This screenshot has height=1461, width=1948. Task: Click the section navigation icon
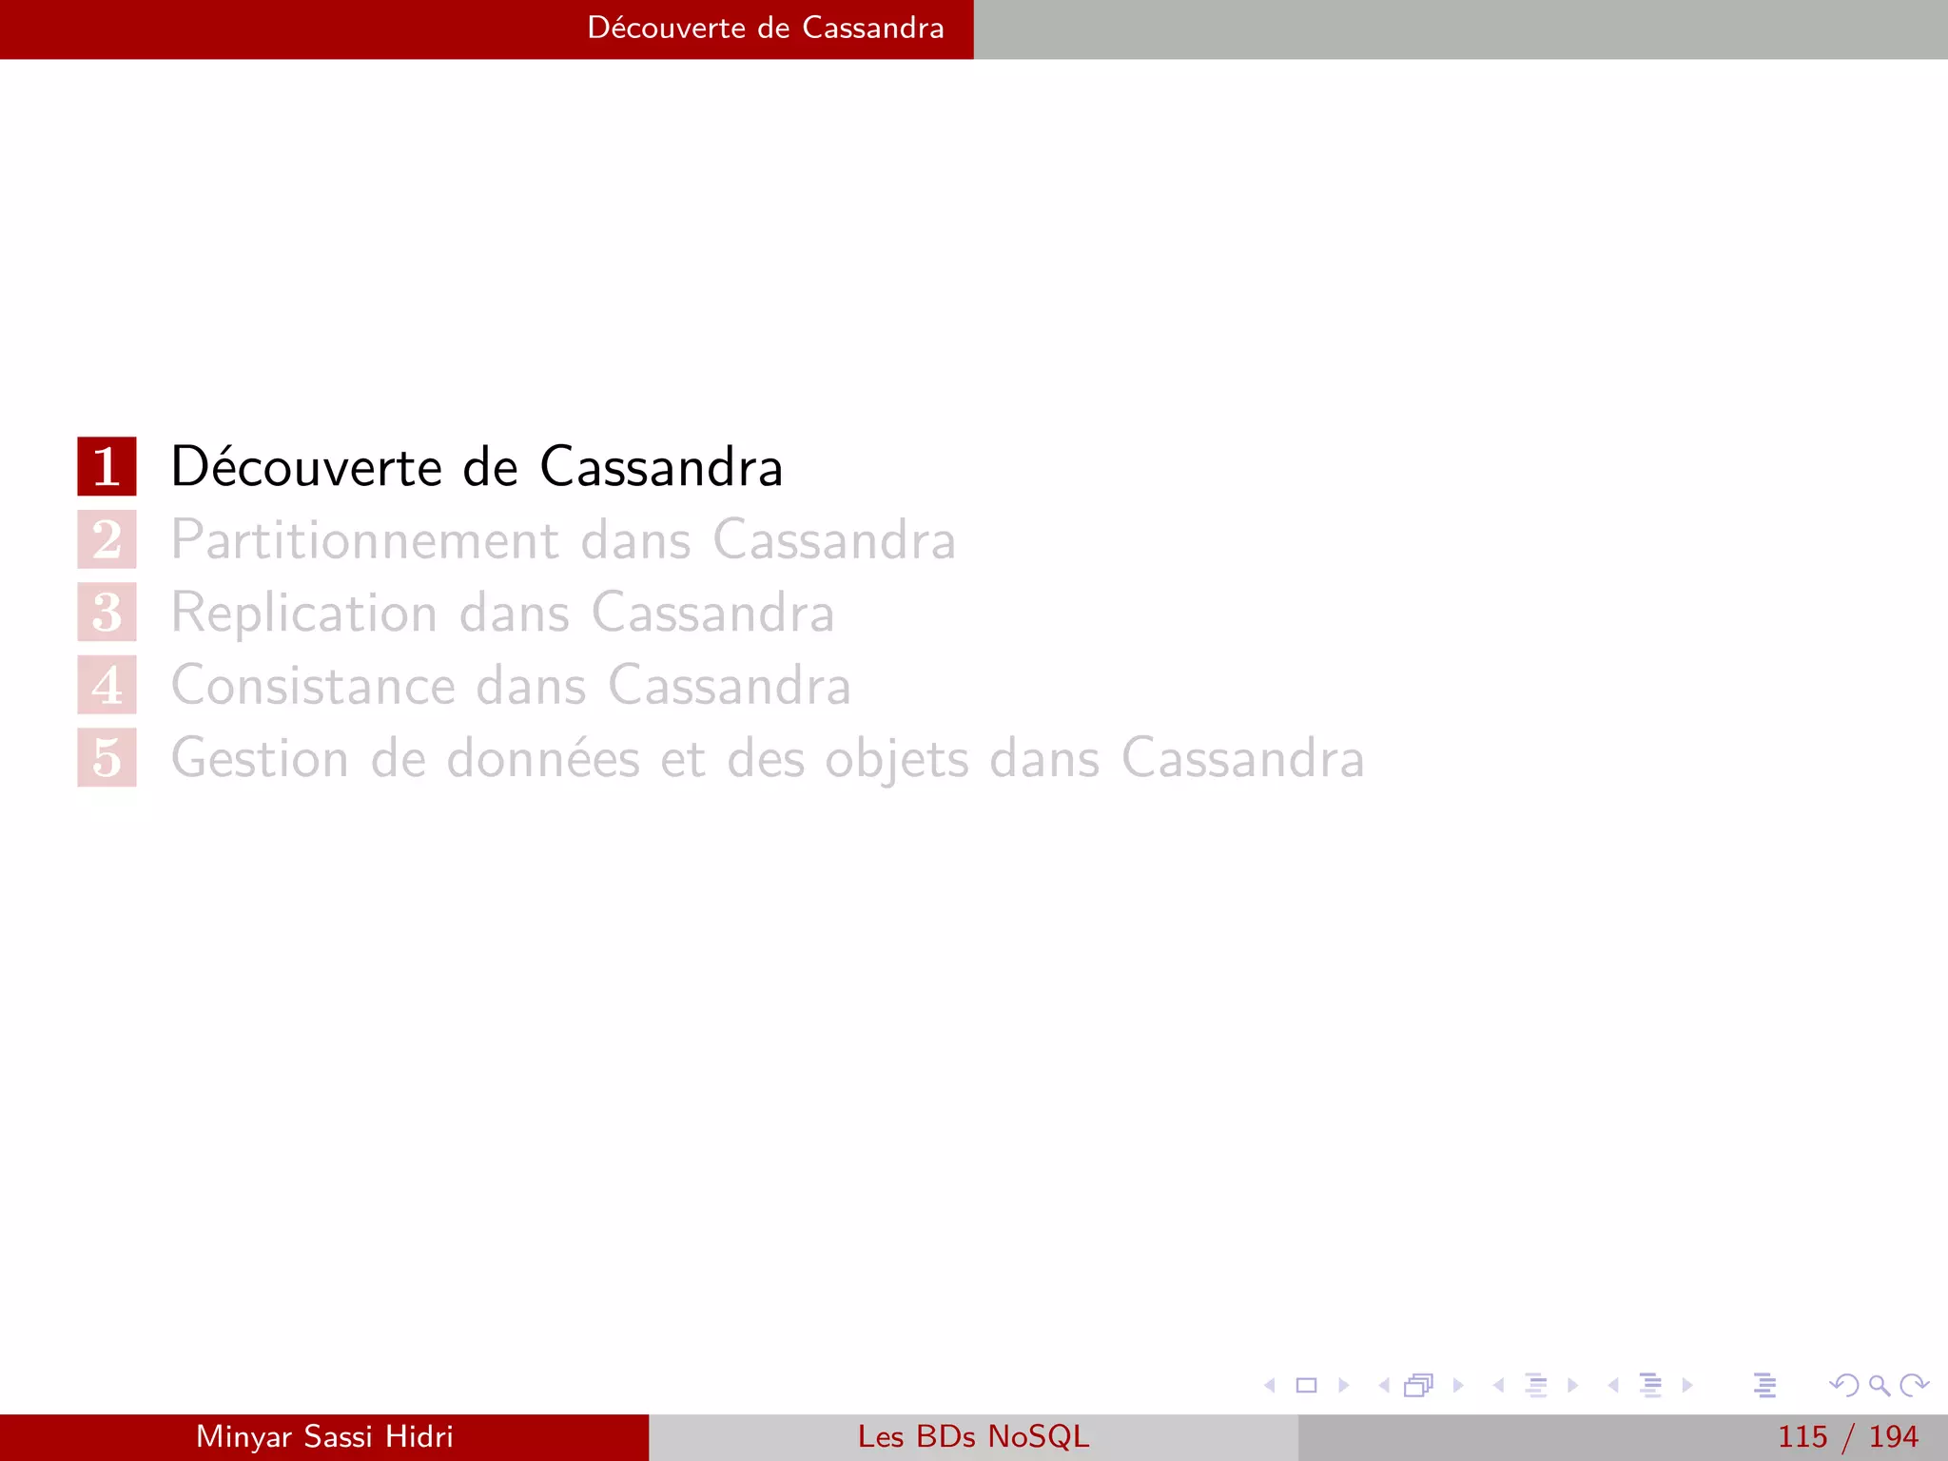(x=1651, y=1386)
